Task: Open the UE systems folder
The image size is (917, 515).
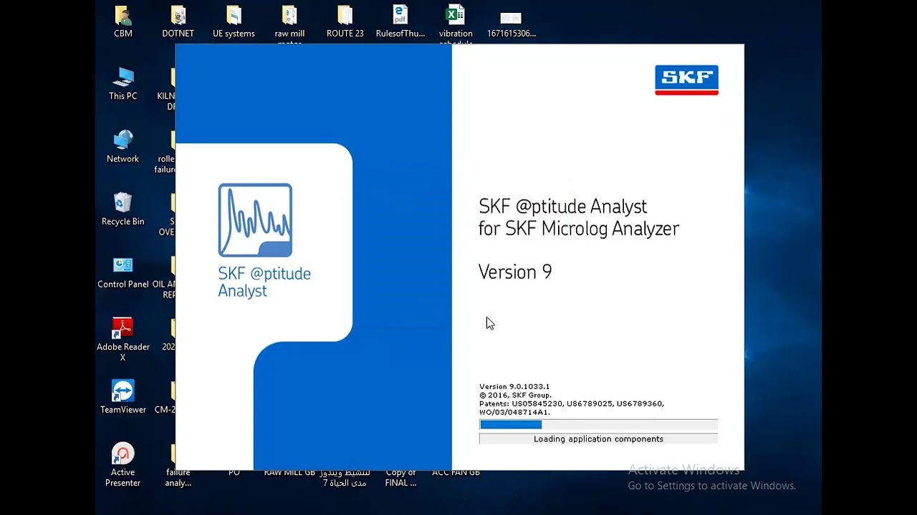Action: pyautogui.click(x=234, y=21)
